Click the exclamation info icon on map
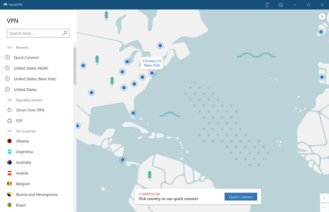Screen dimensions: 329x212 pyautogui.click(x=322, y=17)
